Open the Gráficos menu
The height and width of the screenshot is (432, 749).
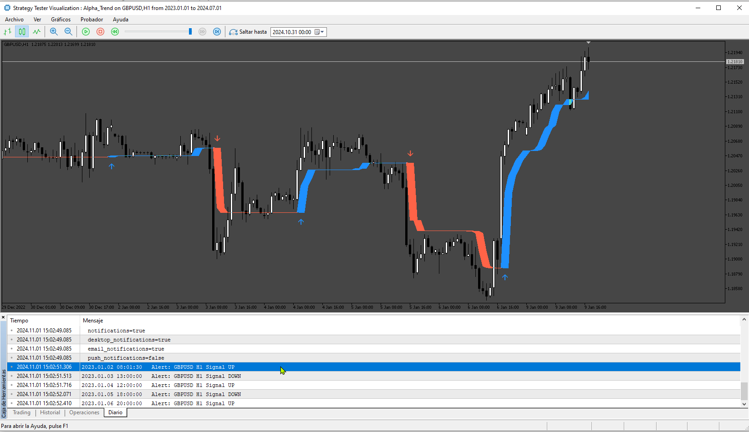point(61,20)
